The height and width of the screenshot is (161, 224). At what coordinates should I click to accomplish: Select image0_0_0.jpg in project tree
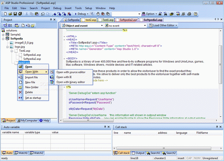[24, 43]
